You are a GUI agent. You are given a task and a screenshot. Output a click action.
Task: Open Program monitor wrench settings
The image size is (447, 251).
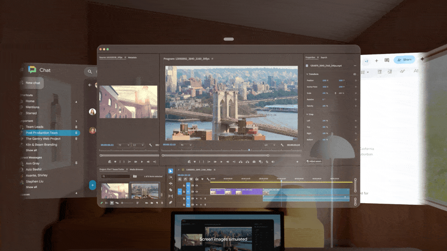(282, 145)
